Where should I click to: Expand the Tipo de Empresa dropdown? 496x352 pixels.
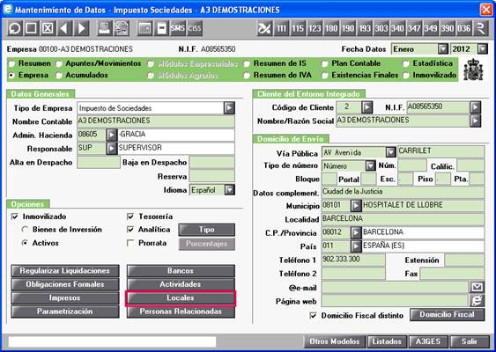click(229, 108)
